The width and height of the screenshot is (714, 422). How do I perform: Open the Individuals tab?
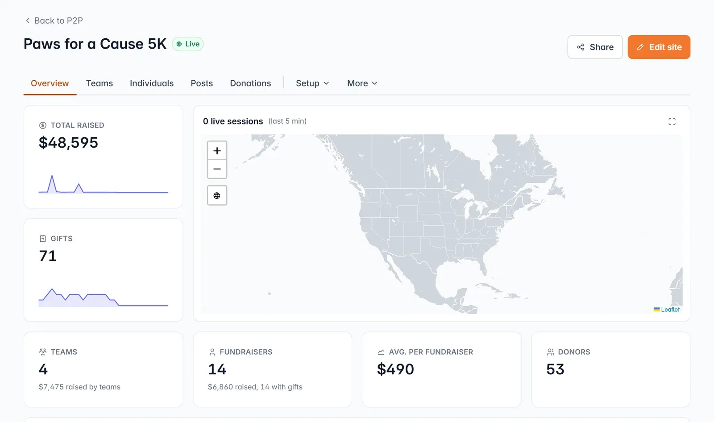click(152, 83)
